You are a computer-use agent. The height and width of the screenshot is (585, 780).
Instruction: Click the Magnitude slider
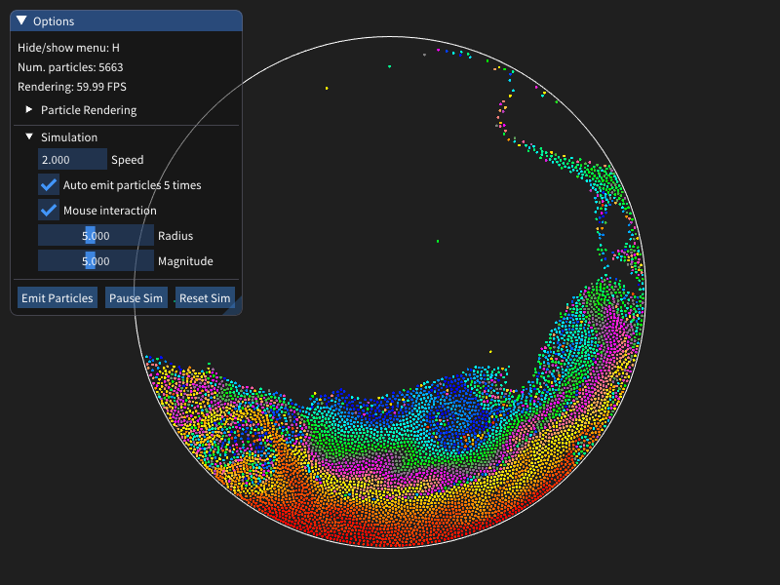point(96,260)
